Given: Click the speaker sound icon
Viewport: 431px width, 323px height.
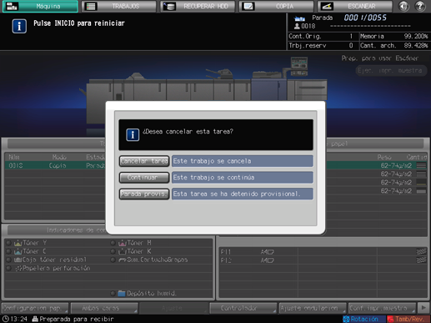Looking at the screenshot, I should click(403, 6).
